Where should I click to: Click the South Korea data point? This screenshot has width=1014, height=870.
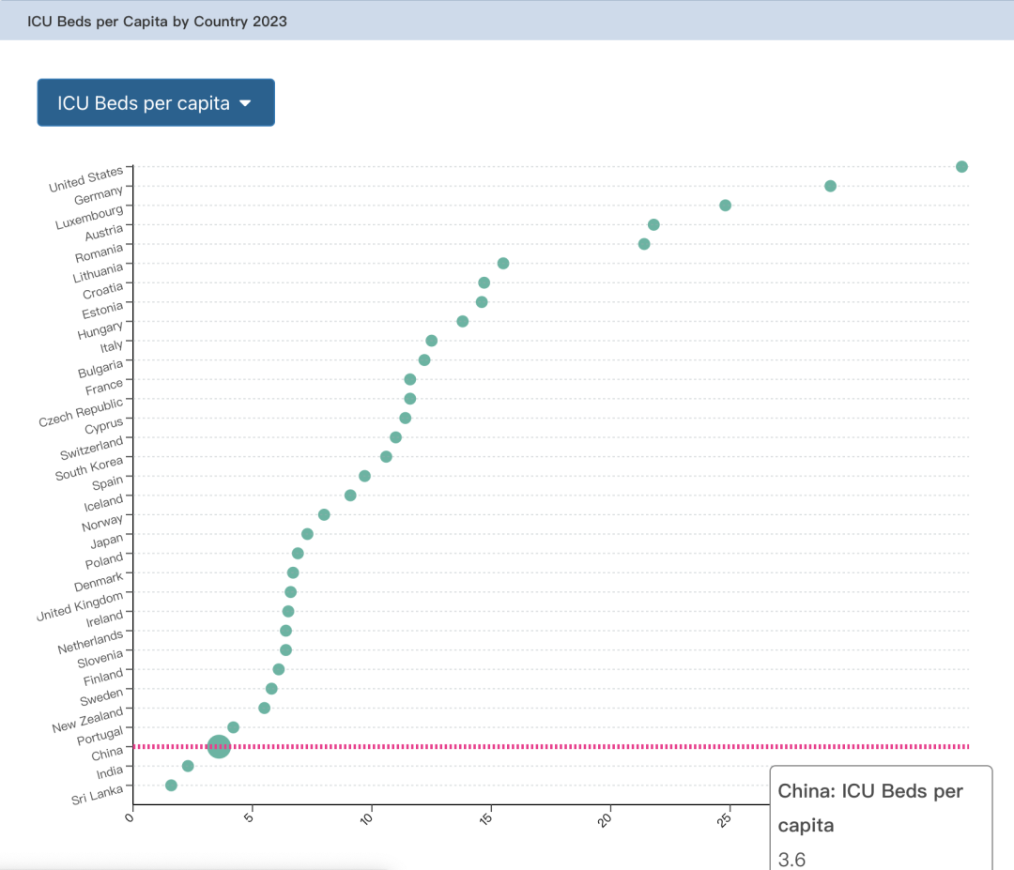386,457
